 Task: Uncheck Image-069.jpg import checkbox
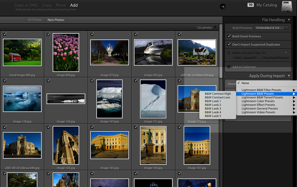[48, 34]
